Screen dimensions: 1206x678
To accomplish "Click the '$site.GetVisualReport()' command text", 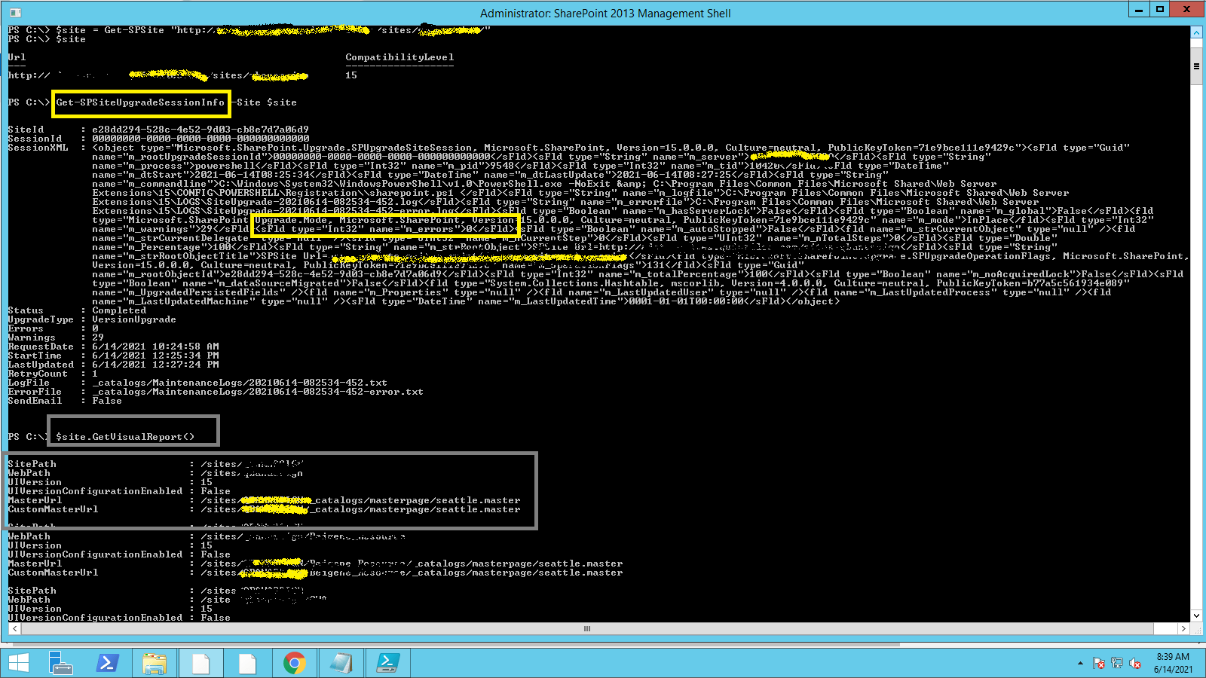I will coord(125,437).
